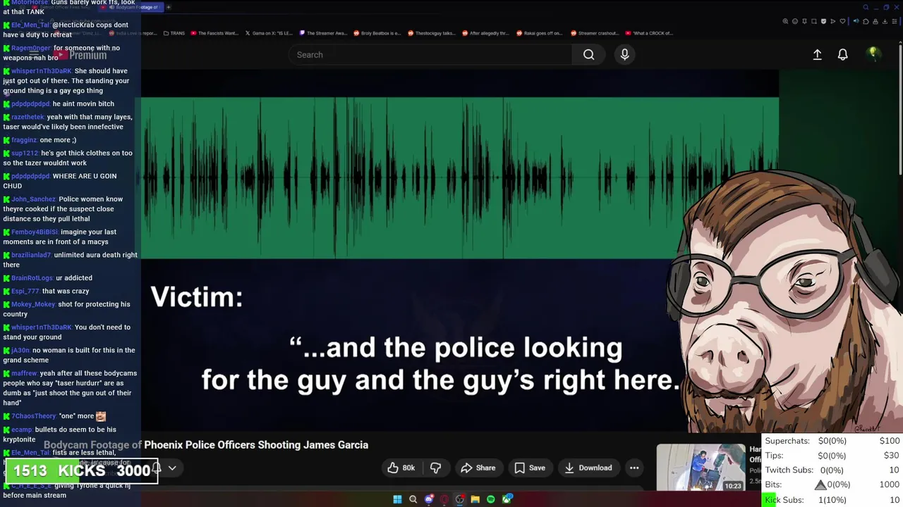Open Discord from the taskbar

pos(429,499)
